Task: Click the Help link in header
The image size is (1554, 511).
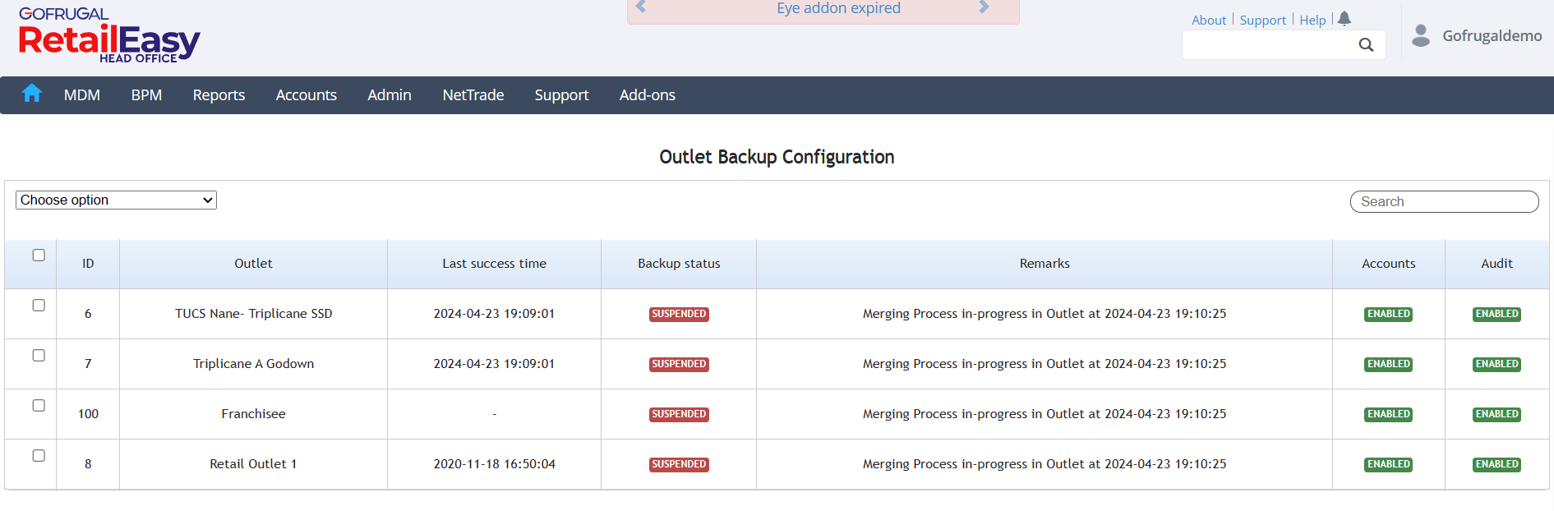Action: click(1312, 21)
